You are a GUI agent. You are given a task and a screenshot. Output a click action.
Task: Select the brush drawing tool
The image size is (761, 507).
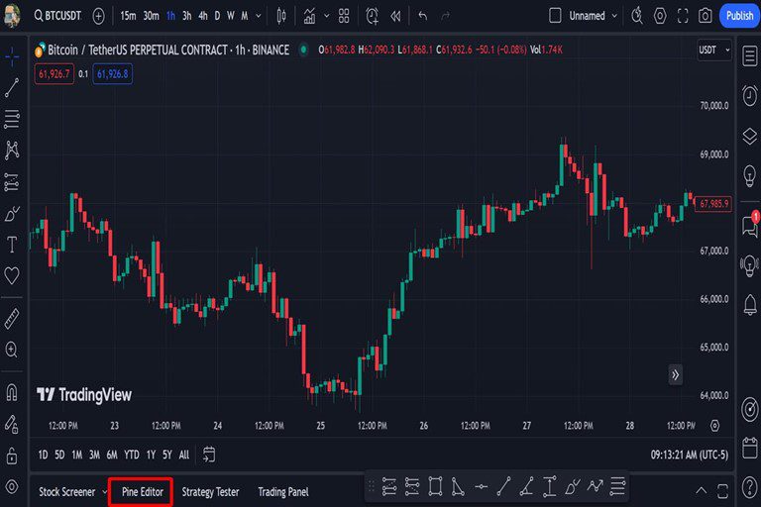pyautogui.click(x=12, y=214)
